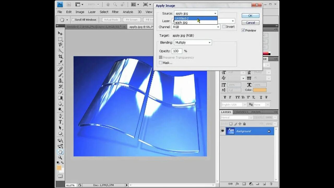Select the Rectangular Marquee tool
Screen dimensions: 334x188
click(60, 39)
